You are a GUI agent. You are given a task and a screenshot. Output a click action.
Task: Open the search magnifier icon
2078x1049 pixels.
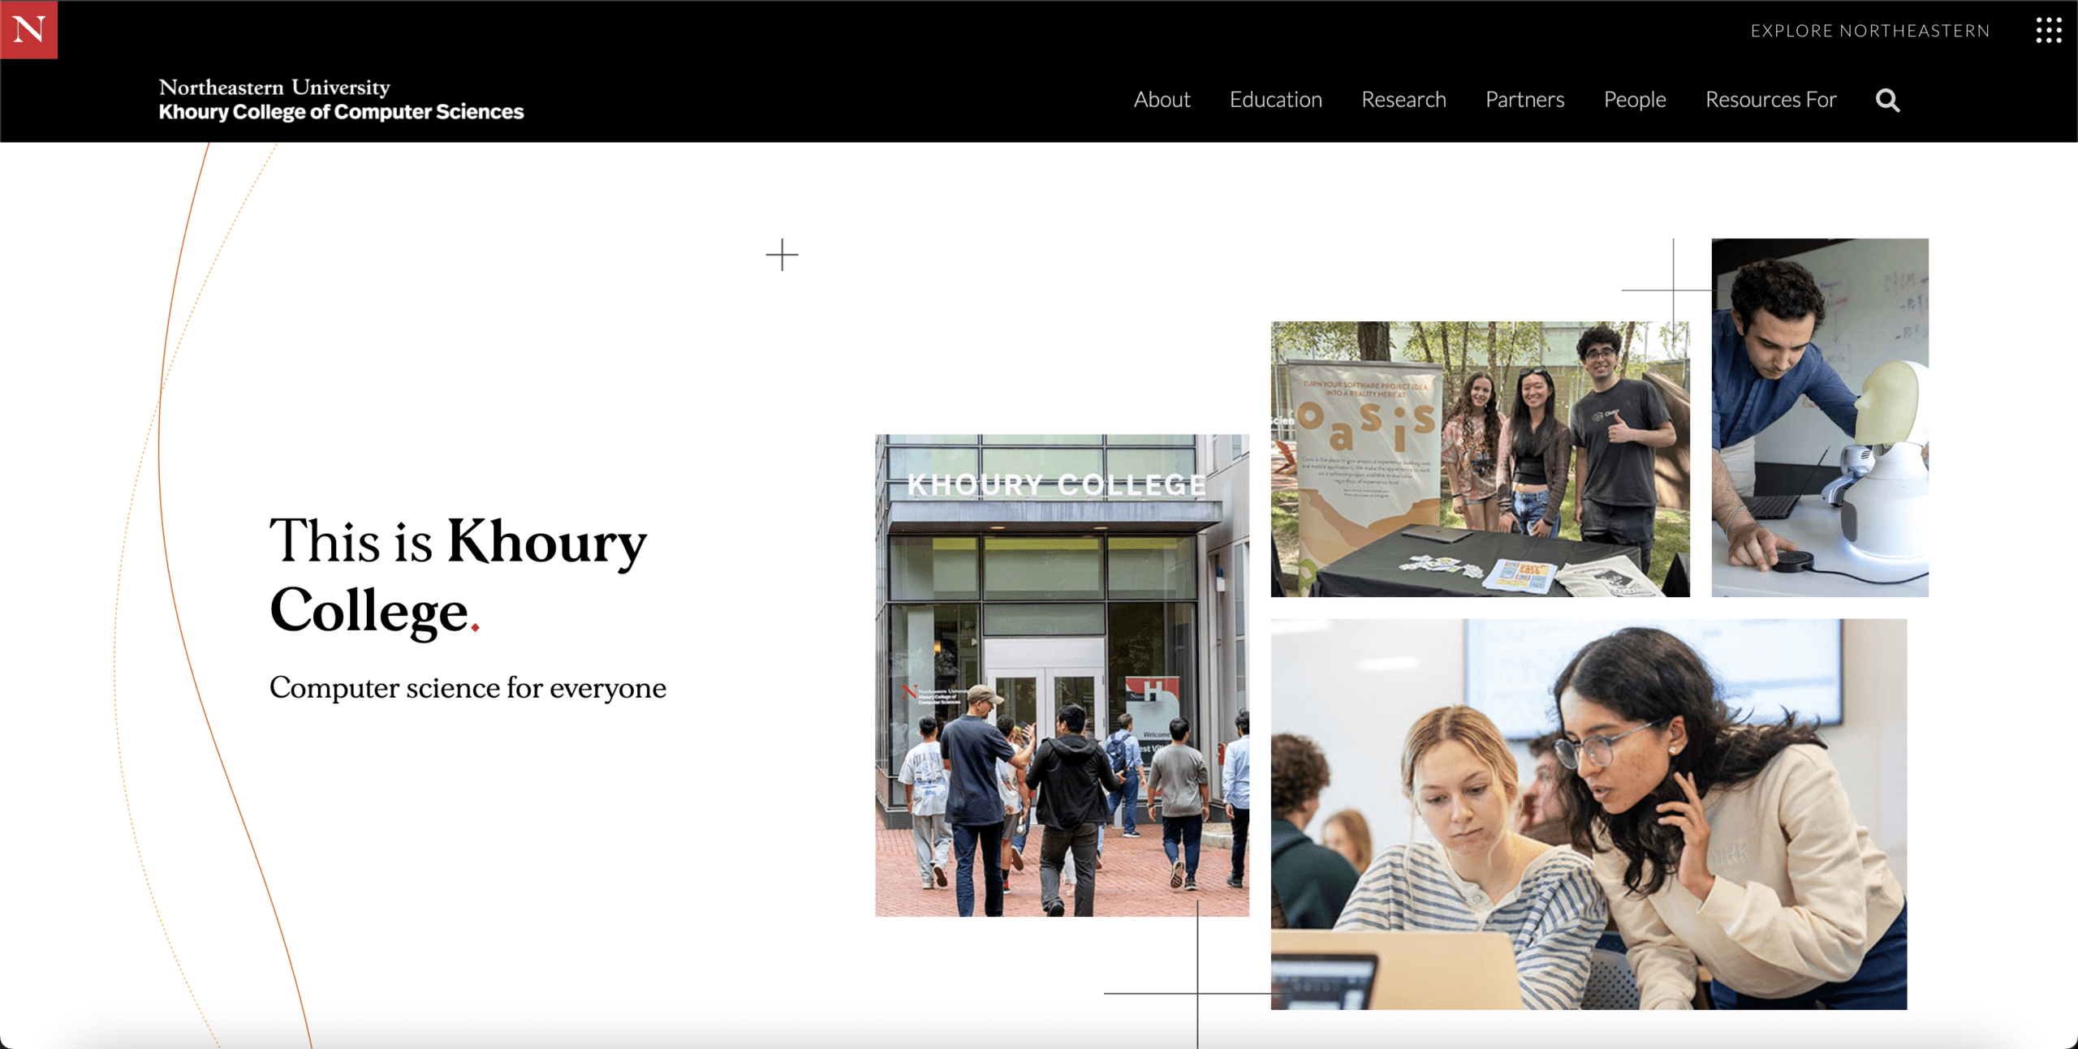point(1887,101)
